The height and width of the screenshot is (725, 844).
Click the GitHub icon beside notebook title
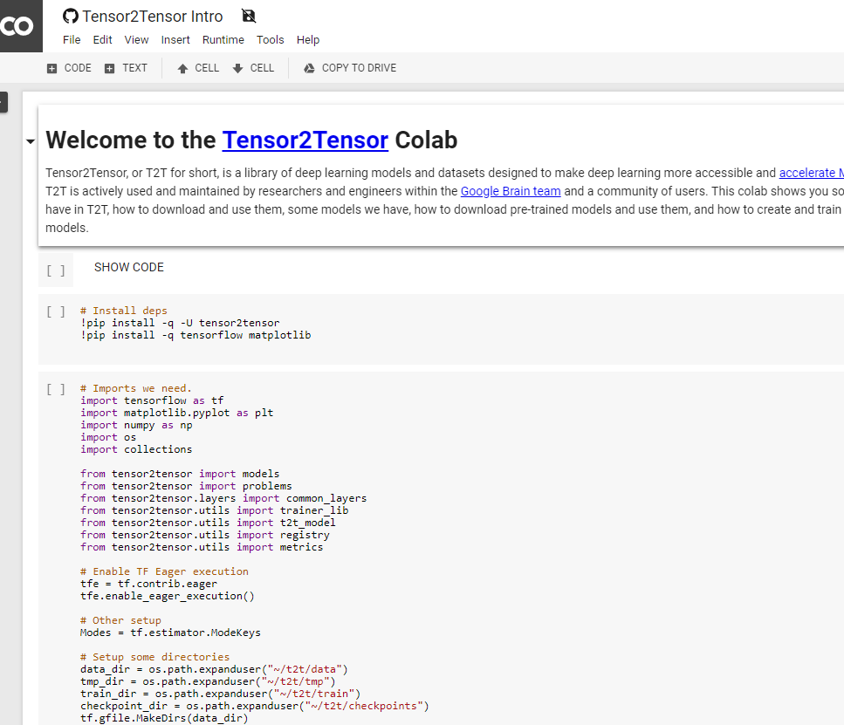(71, 17)
